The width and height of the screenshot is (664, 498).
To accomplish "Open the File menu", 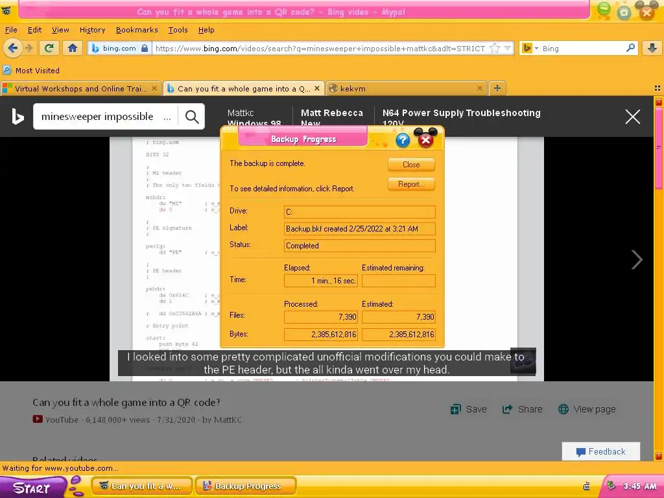I will tap(11, 30).
